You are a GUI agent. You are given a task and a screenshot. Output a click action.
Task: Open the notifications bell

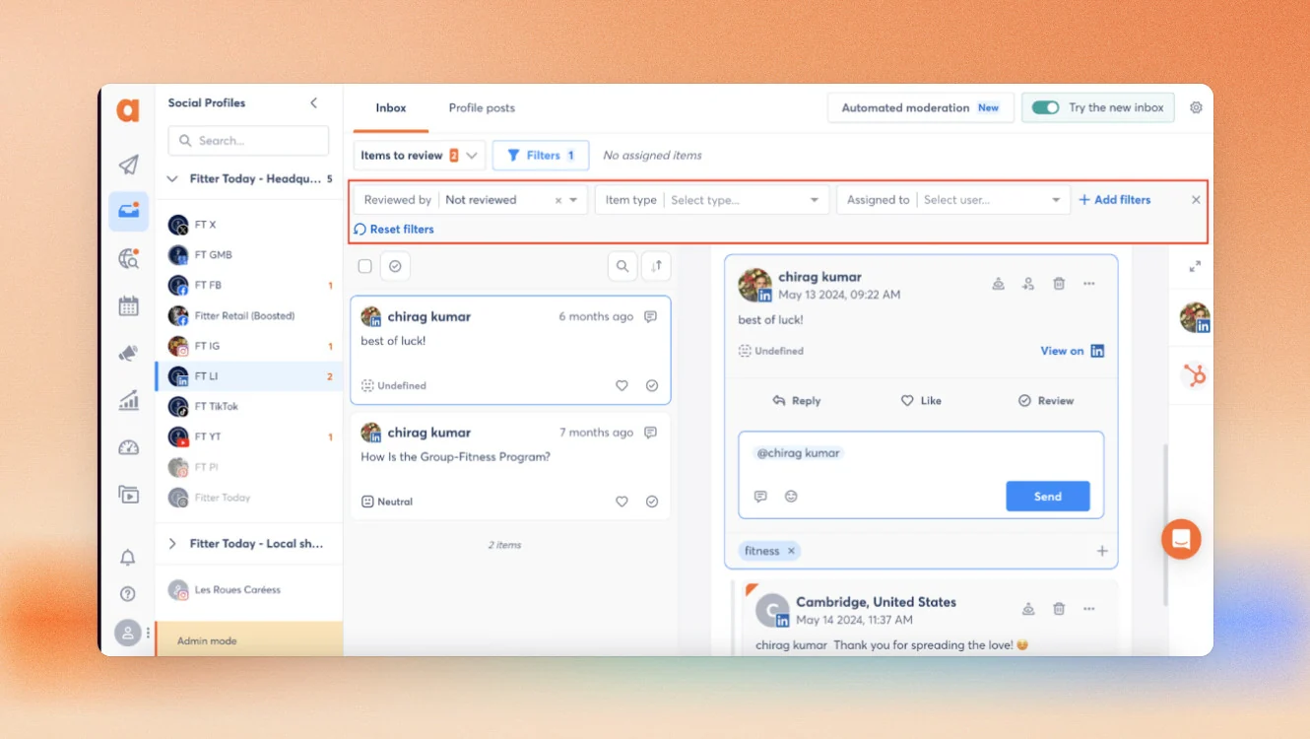[x=128, y=558]
